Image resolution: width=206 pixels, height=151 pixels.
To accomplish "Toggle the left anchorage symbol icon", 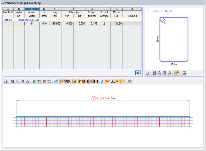I will tap(118, 82).
